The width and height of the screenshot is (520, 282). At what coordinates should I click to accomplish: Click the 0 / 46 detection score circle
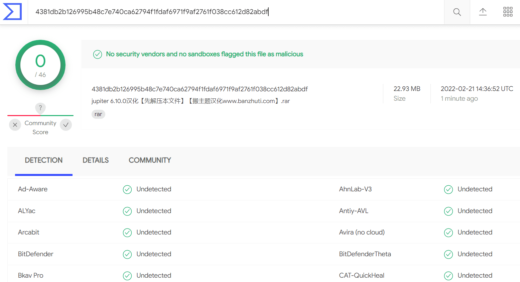point(40,65)
